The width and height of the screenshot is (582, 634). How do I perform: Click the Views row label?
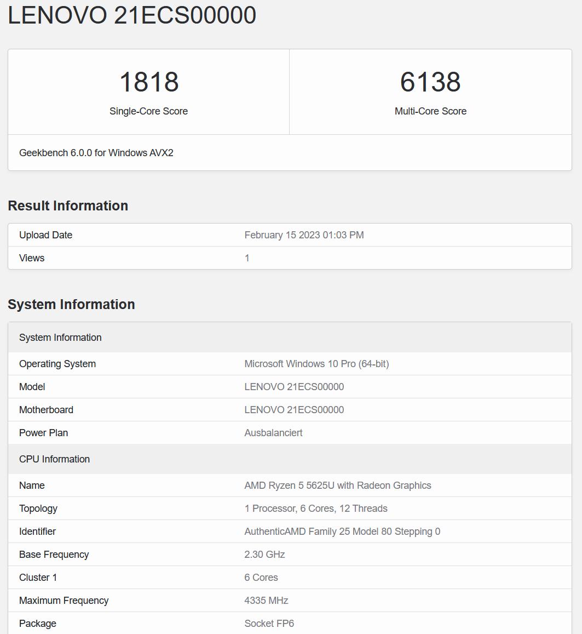[x=32, y=258]
